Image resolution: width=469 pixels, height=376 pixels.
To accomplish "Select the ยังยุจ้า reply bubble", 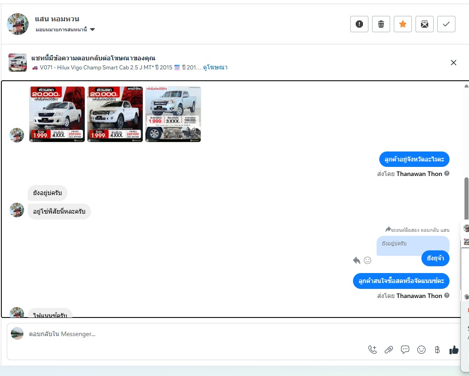I will [x=435, y=259].
